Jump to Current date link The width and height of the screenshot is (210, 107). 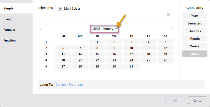[61, 85]
